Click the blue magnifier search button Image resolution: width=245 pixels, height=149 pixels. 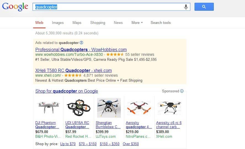coord(204,7)
